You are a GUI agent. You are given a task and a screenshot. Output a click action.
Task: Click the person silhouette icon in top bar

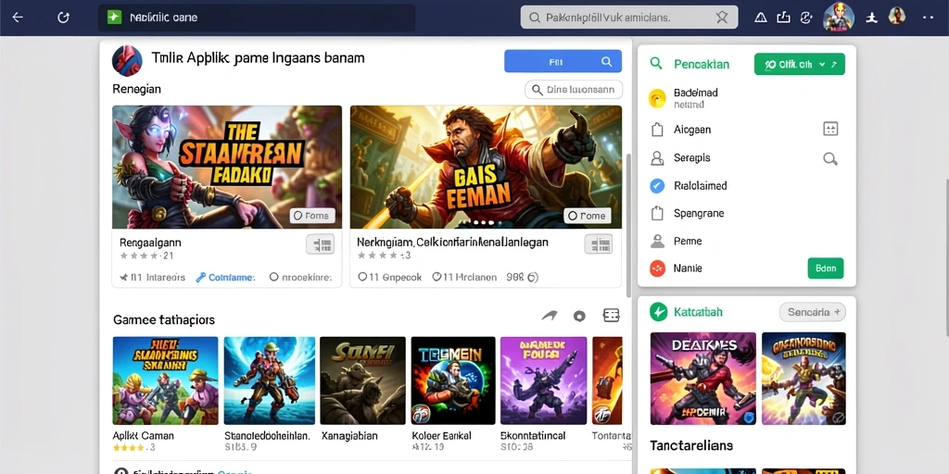pyautogui.click(x=871, y=18)
